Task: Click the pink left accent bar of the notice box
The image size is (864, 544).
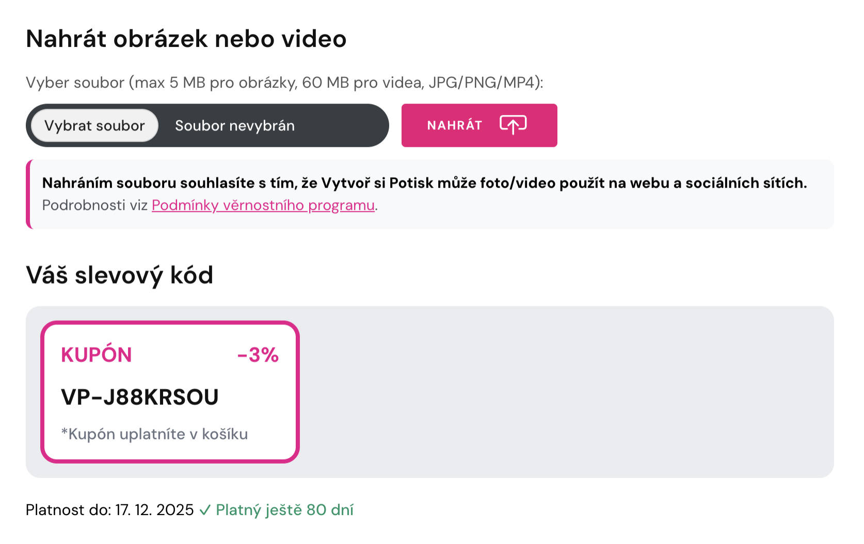Action: tap(29, 194)
